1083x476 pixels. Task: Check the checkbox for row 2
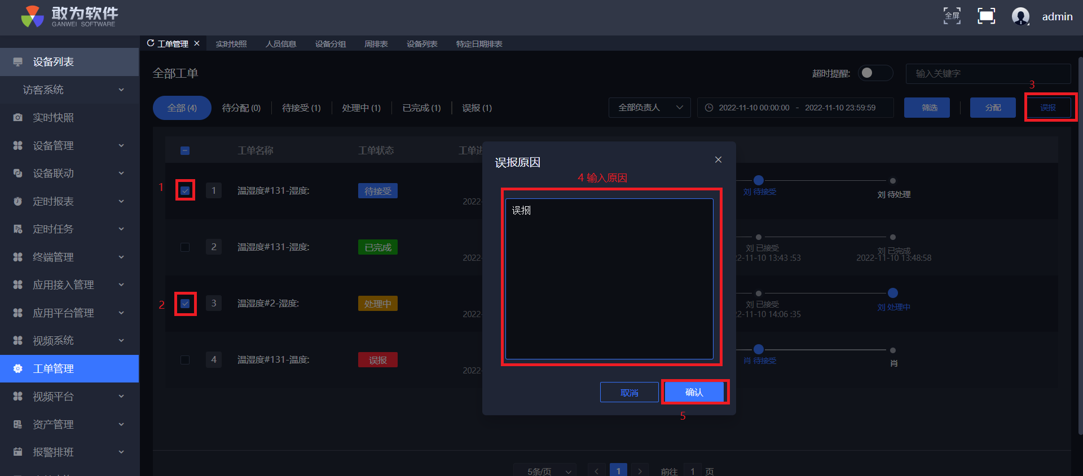tap(185, 247)
